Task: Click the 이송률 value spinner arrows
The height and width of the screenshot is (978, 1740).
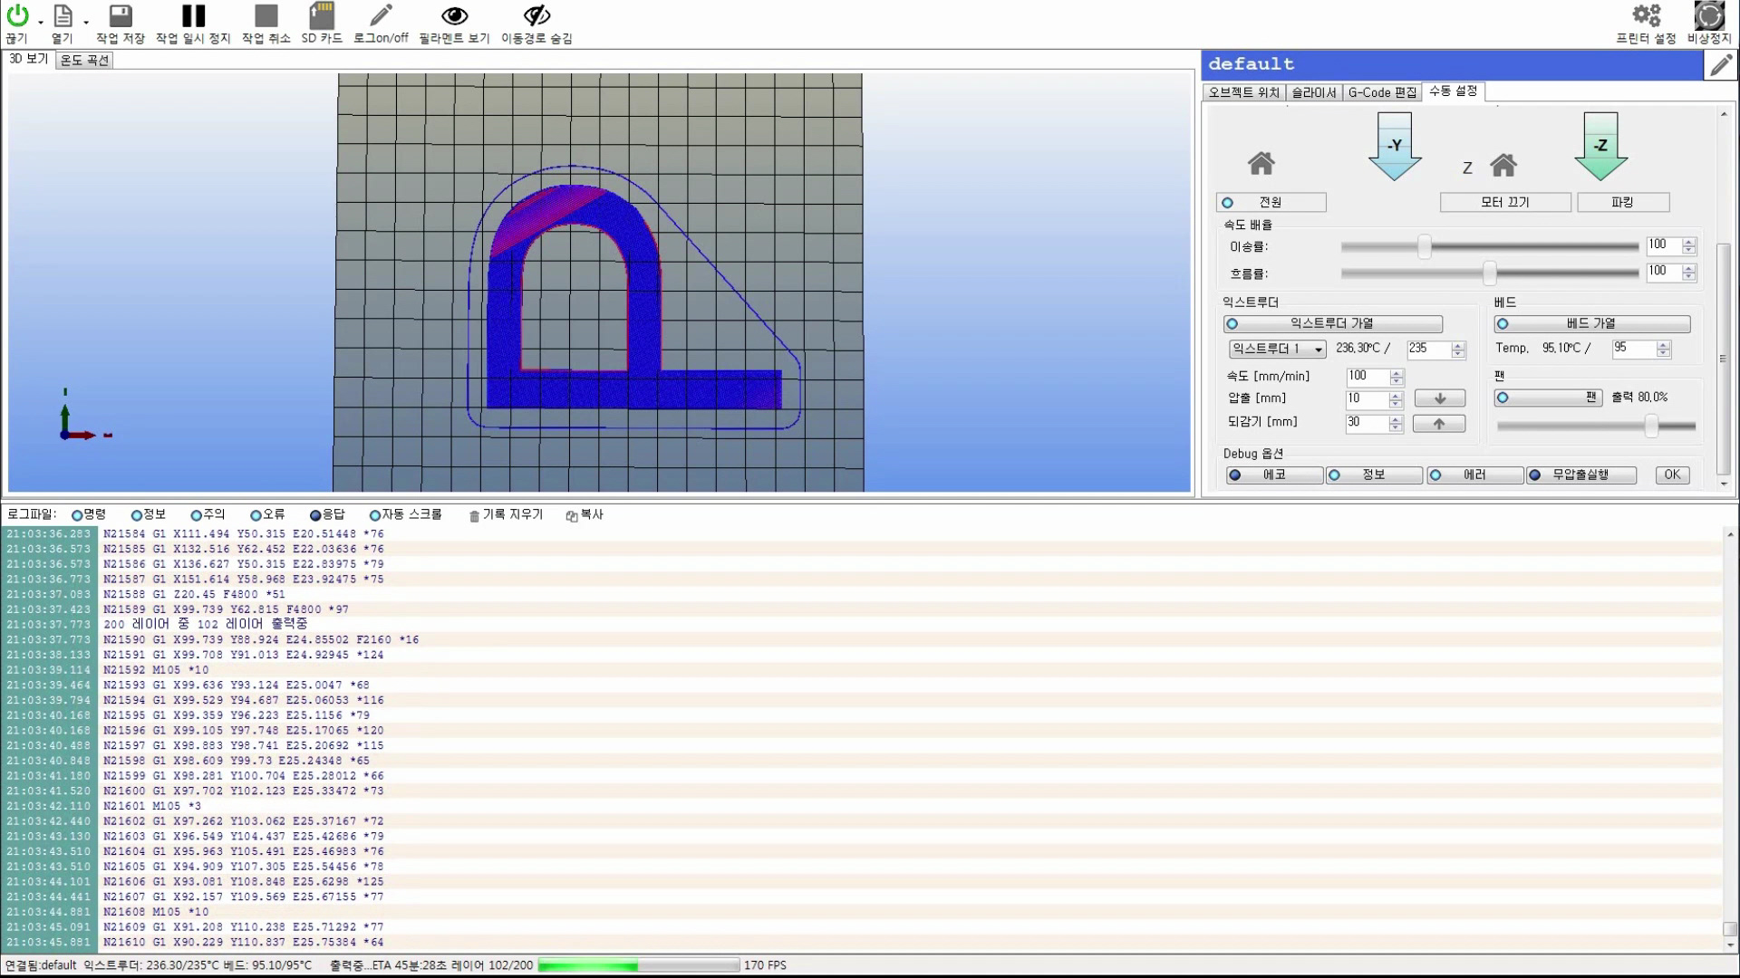Action: pyautogui.click(x=1688, y=246)
